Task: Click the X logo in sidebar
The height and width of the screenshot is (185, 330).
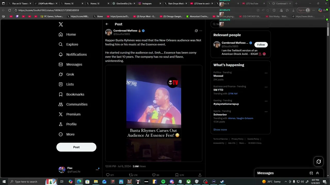Action: click(61, 24)
